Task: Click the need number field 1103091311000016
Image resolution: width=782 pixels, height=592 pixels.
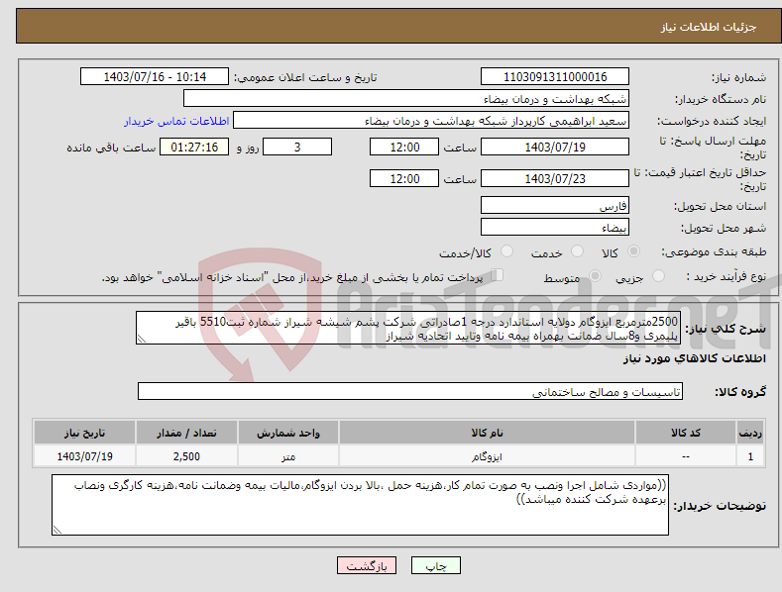Action: [x=555, y=77]
